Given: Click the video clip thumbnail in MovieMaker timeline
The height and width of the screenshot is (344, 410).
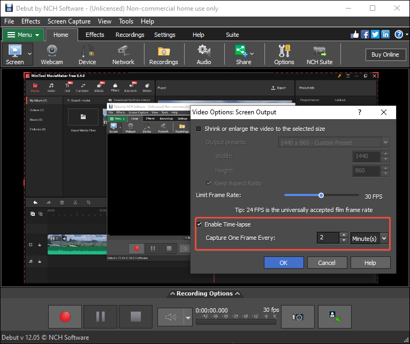Looking at the screenshot, I should pos(77,244).
